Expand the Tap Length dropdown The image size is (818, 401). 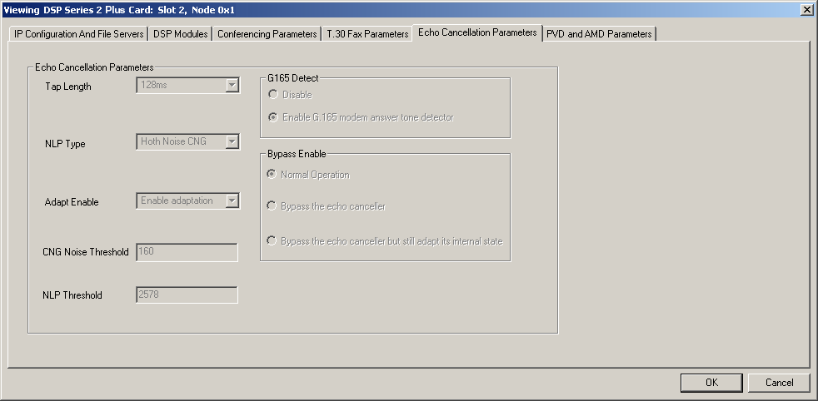pyautogui.click(x=232, y=85)
